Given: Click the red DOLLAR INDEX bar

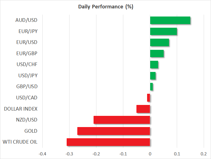Looking at the screenshot, I should click(143, 109).
